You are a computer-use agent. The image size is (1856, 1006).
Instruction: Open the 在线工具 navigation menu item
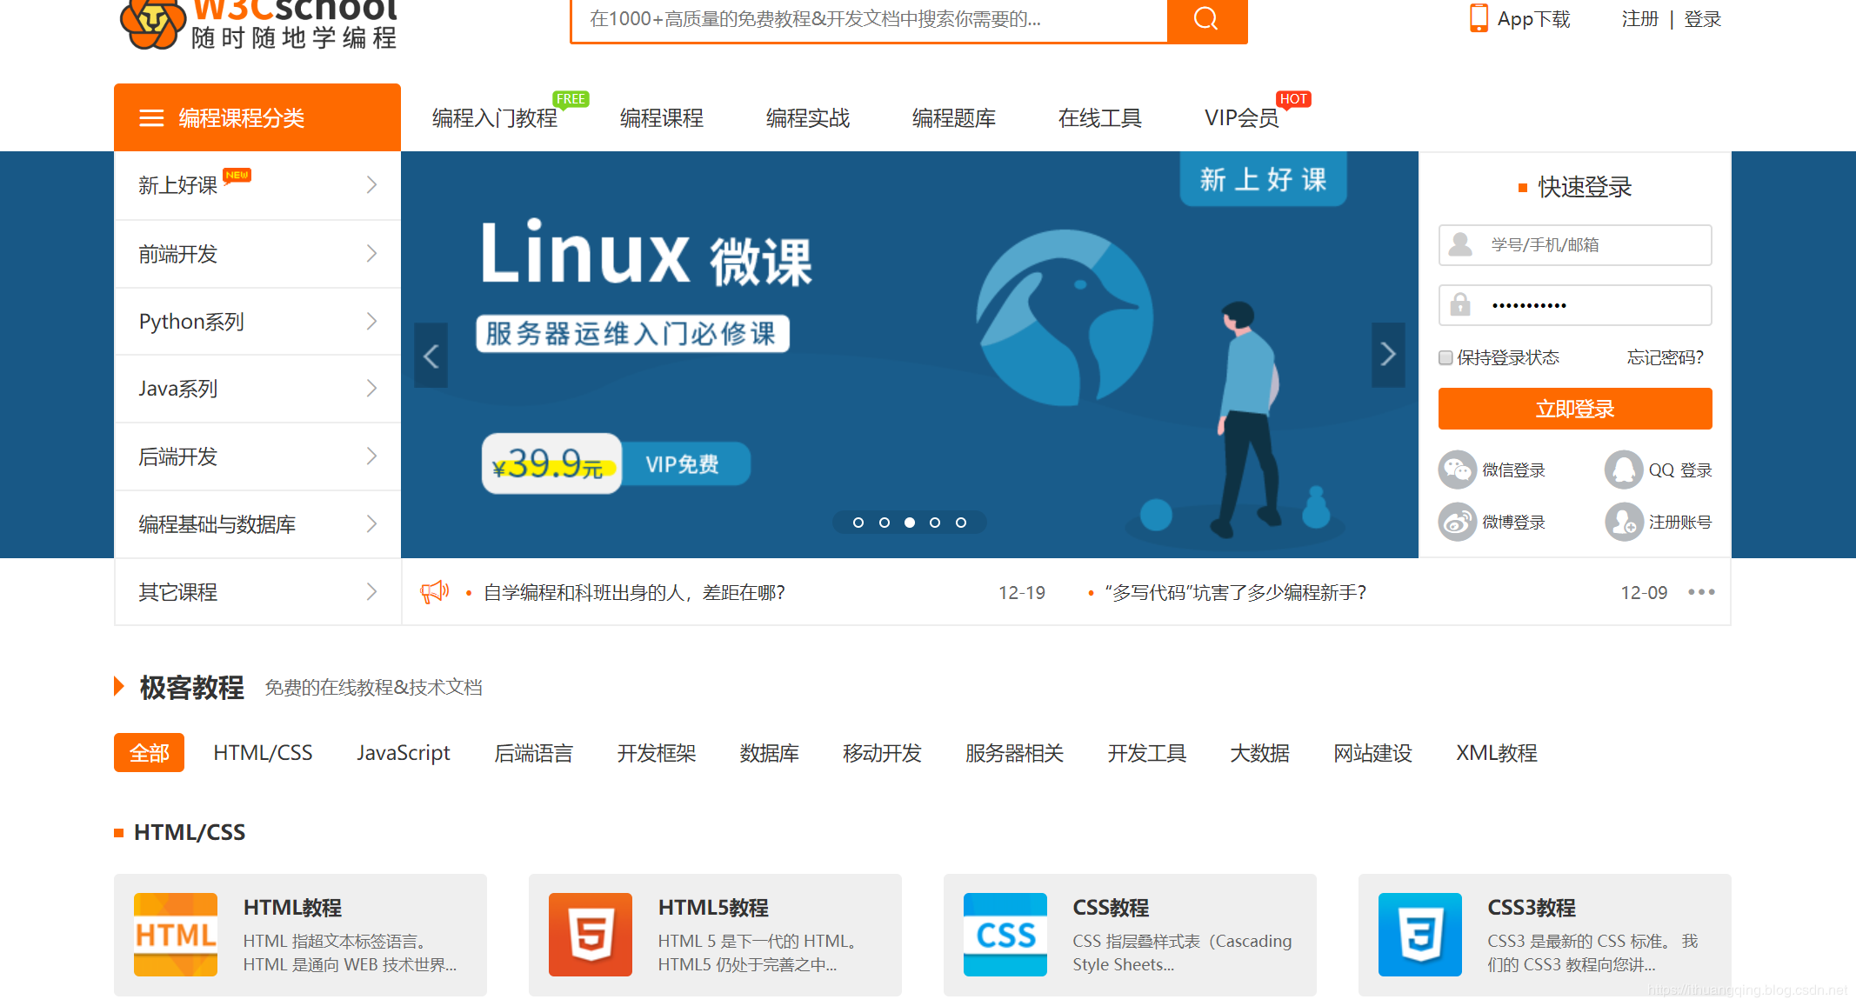(1099, 118)
